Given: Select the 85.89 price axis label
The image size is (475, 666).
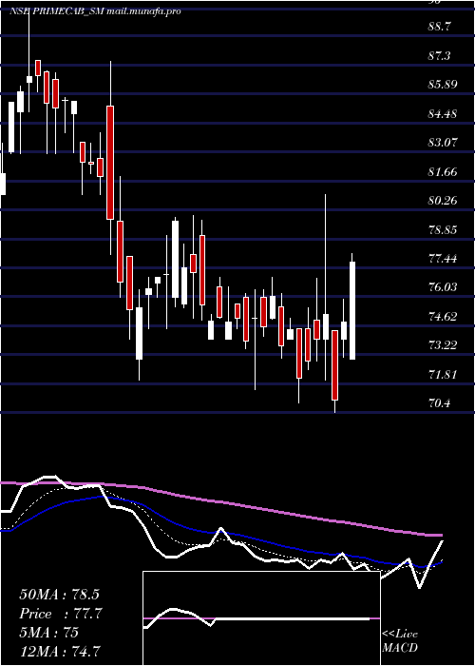Looking at the screenshot, I should (x=443, y=85).
